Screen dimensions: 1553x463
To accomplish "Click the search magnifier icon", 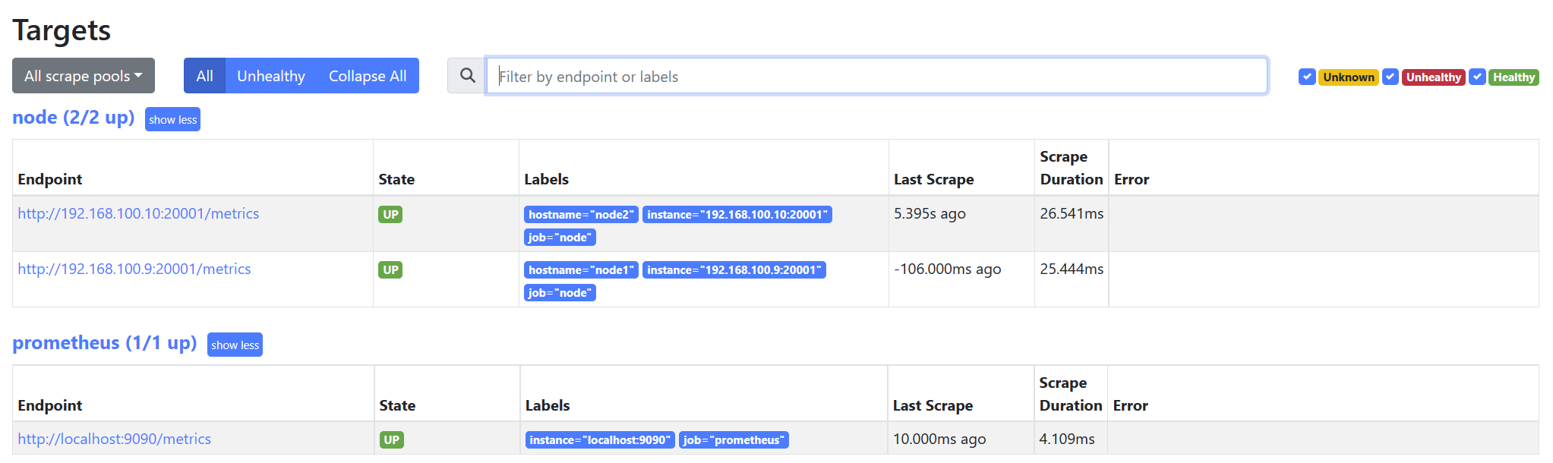I will pos(467,76).
